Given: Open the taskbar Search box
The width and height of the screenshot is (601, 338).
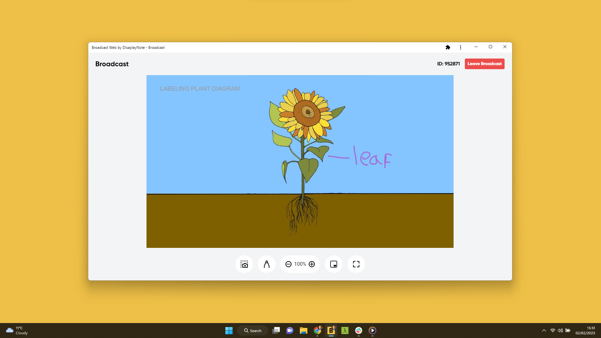Looking at the screenshot, I should 252,330.
